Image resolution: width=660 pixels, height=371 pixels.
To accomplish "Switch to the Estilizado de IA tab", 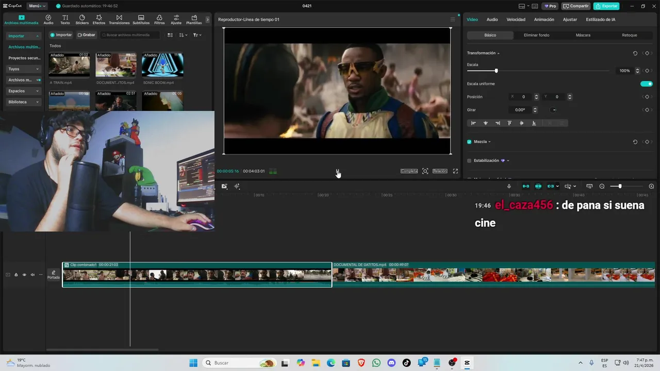I will coord(600,20).
